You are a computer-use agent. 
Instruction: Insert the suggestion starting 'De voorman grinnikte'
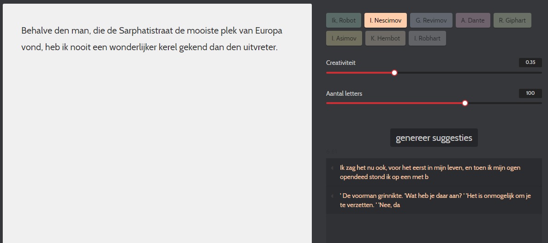coord(434,200)
